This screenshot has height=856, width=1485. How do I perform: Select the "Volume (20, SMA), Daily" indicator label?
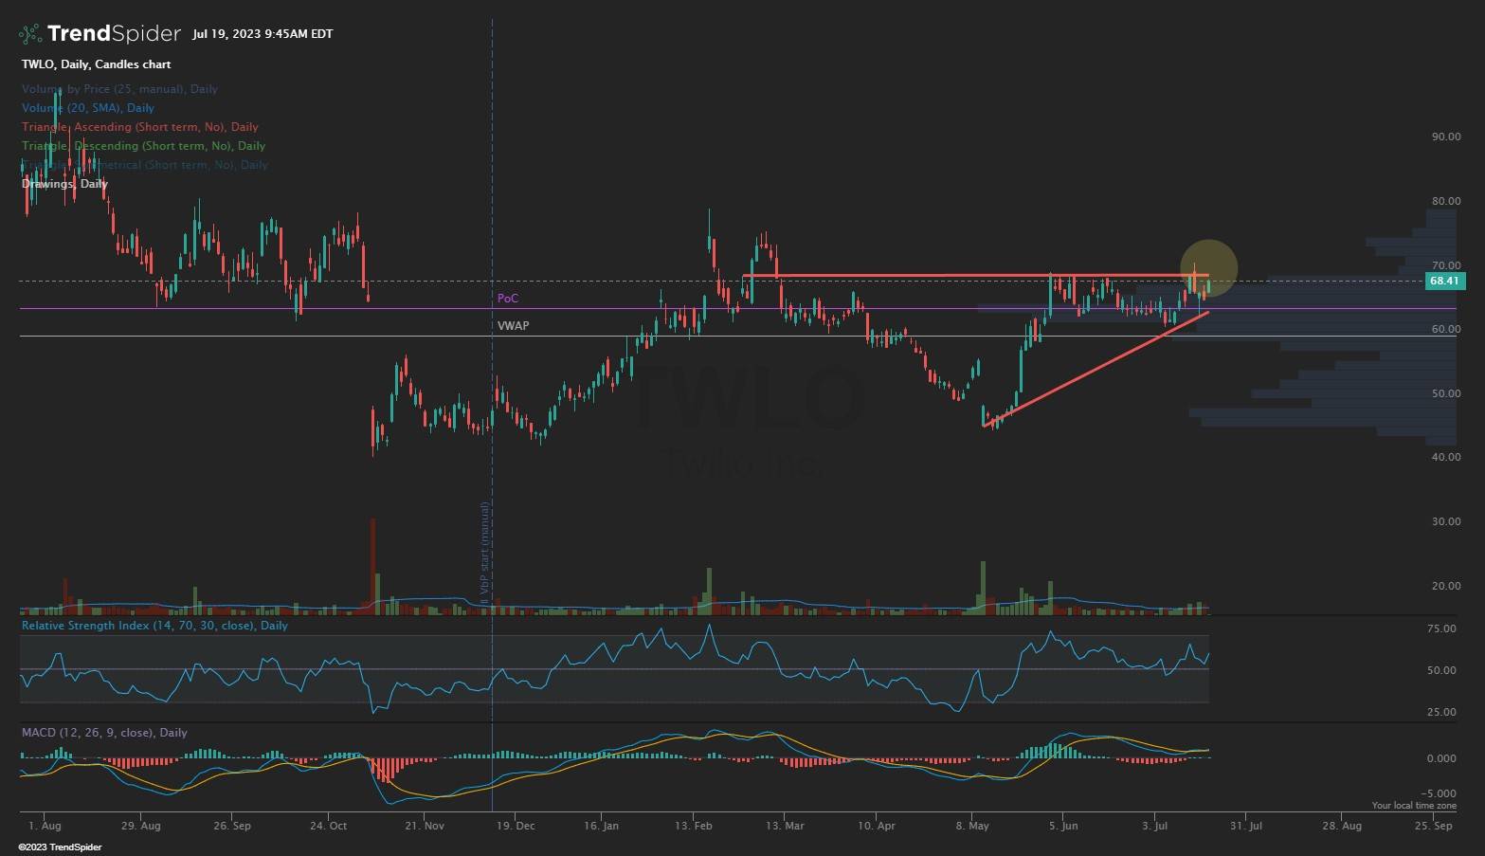coord(88,107)
